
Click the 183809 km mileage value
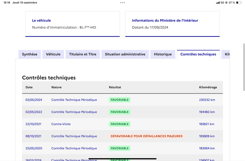pyautogui.click(x=207, y=136)
